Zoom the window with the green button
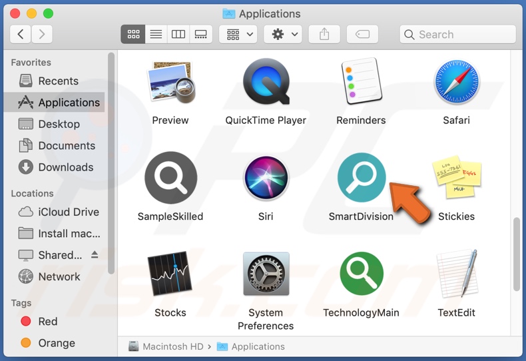Image resolution: width=526 pixels, height=361 pixels. tap(49, 14)
